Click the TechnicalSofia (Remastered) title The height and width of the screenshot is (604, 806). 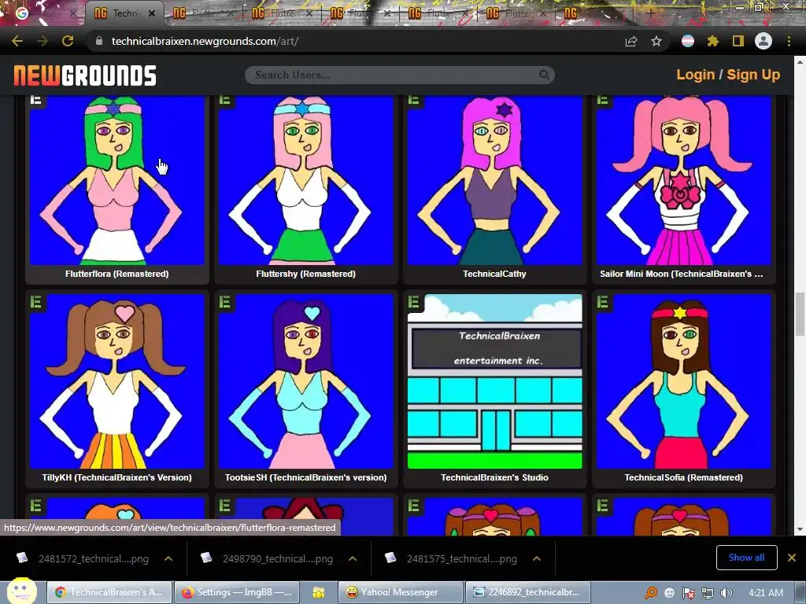(x=684, y=477)
